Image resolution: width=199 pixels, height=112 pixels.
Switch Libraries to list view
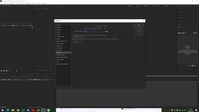(x=196, y=33)
